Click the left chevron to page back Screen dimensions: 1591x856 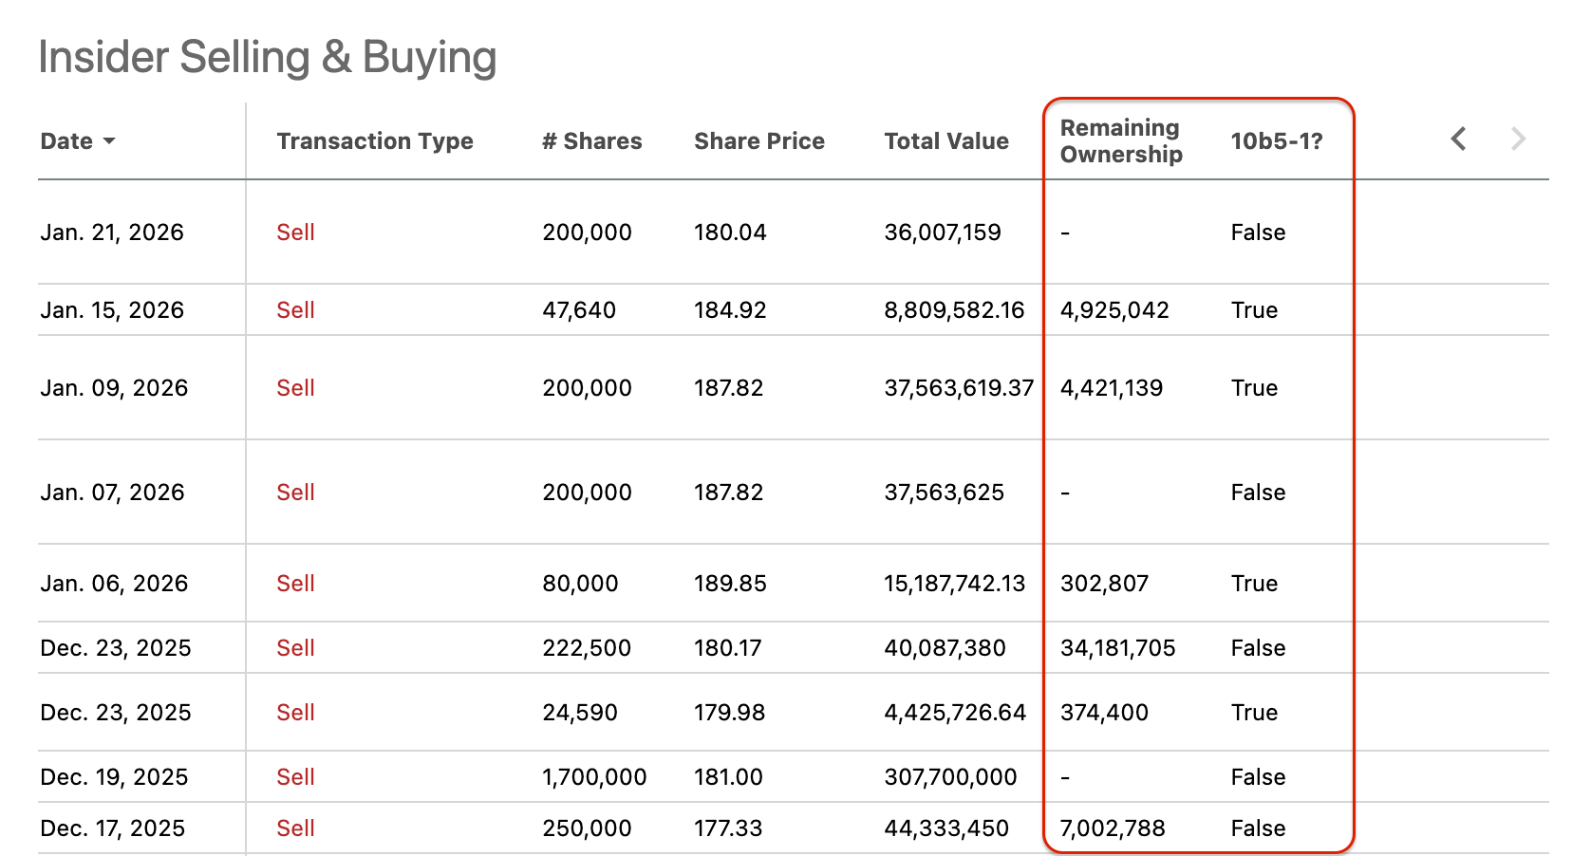pos(1459,140)
